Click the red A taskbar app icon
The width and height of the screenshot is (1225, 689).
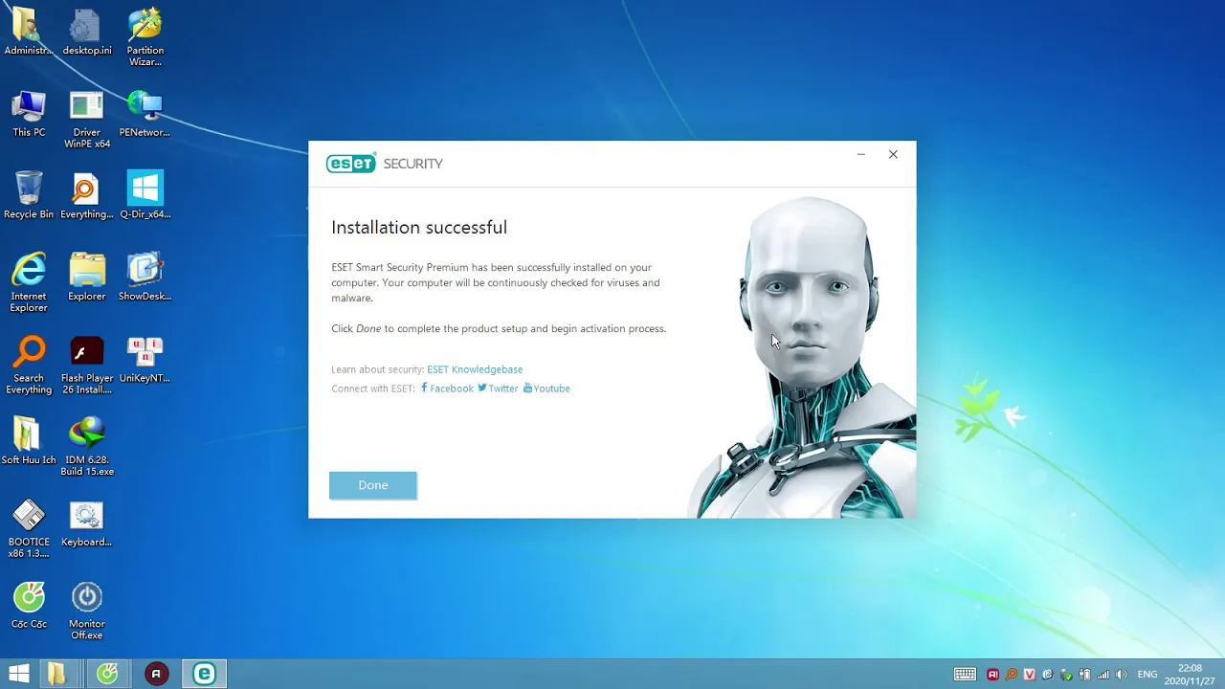(x=156, y=674)
